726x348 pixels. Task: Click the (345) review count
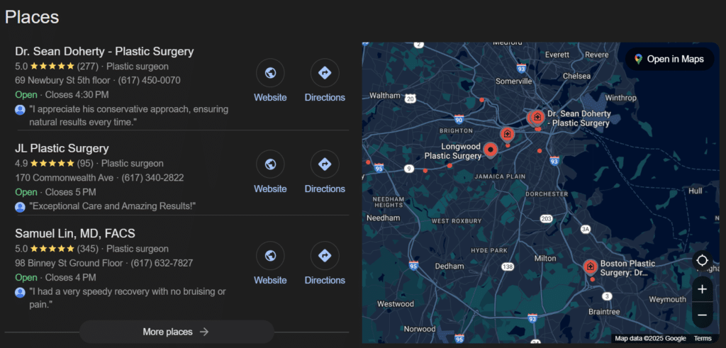coord(88,249)
